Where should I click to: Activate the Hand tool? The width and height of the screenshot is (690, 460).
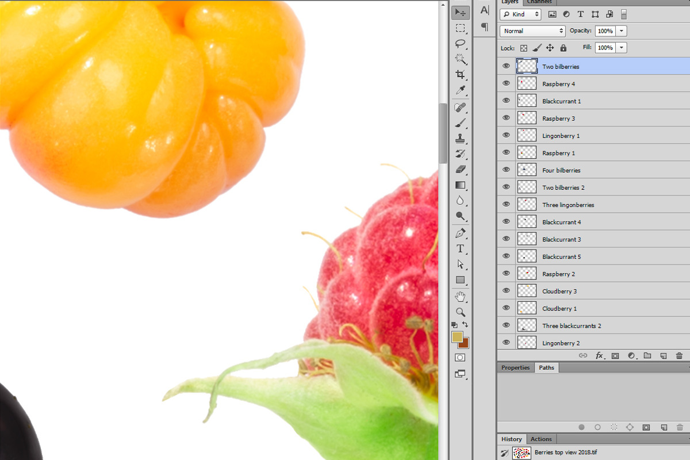[460, 297]
